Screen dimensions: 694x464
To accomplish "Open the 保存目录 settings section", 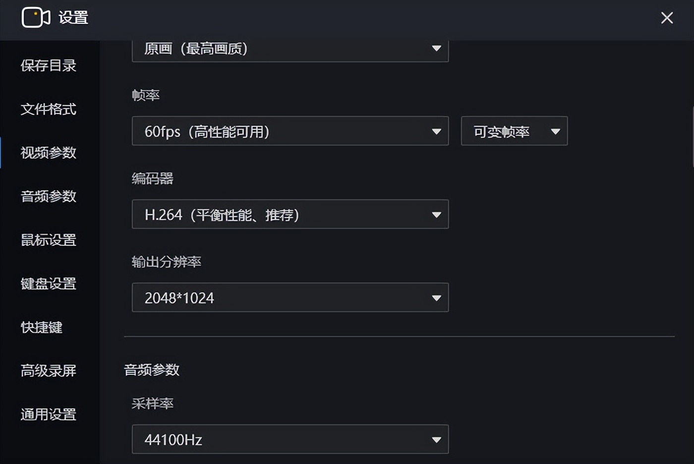I will (x=48, y=66).
